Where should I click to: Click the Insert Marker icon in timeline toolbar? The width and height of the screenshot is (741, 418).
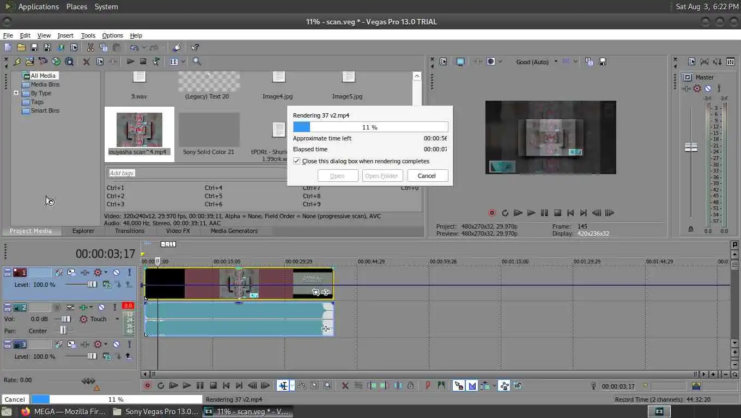[428, 385]
